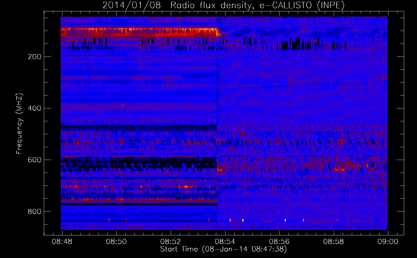Click the 08:52 time tick label
Viewport: 417px width, 258px height.
[171, 242]
